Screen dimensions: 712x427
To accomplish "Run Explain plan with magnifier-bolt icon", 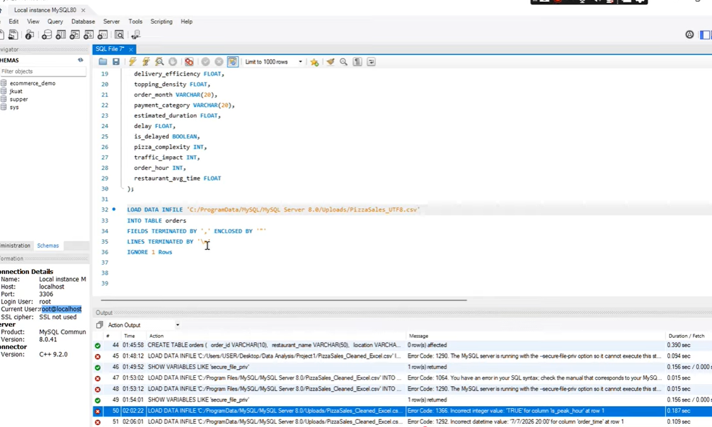I will coord(159,62).
